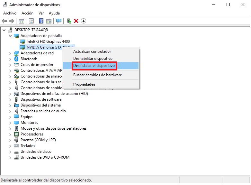Select the Equipo label
Screen dimensions: 251x185
pyautogui.click(x=26, y=117)
